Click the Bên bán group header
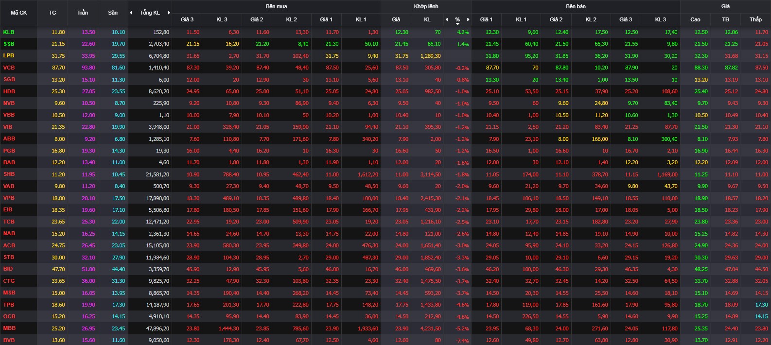This screenshot has width=771, height=345. pos(576,6)
